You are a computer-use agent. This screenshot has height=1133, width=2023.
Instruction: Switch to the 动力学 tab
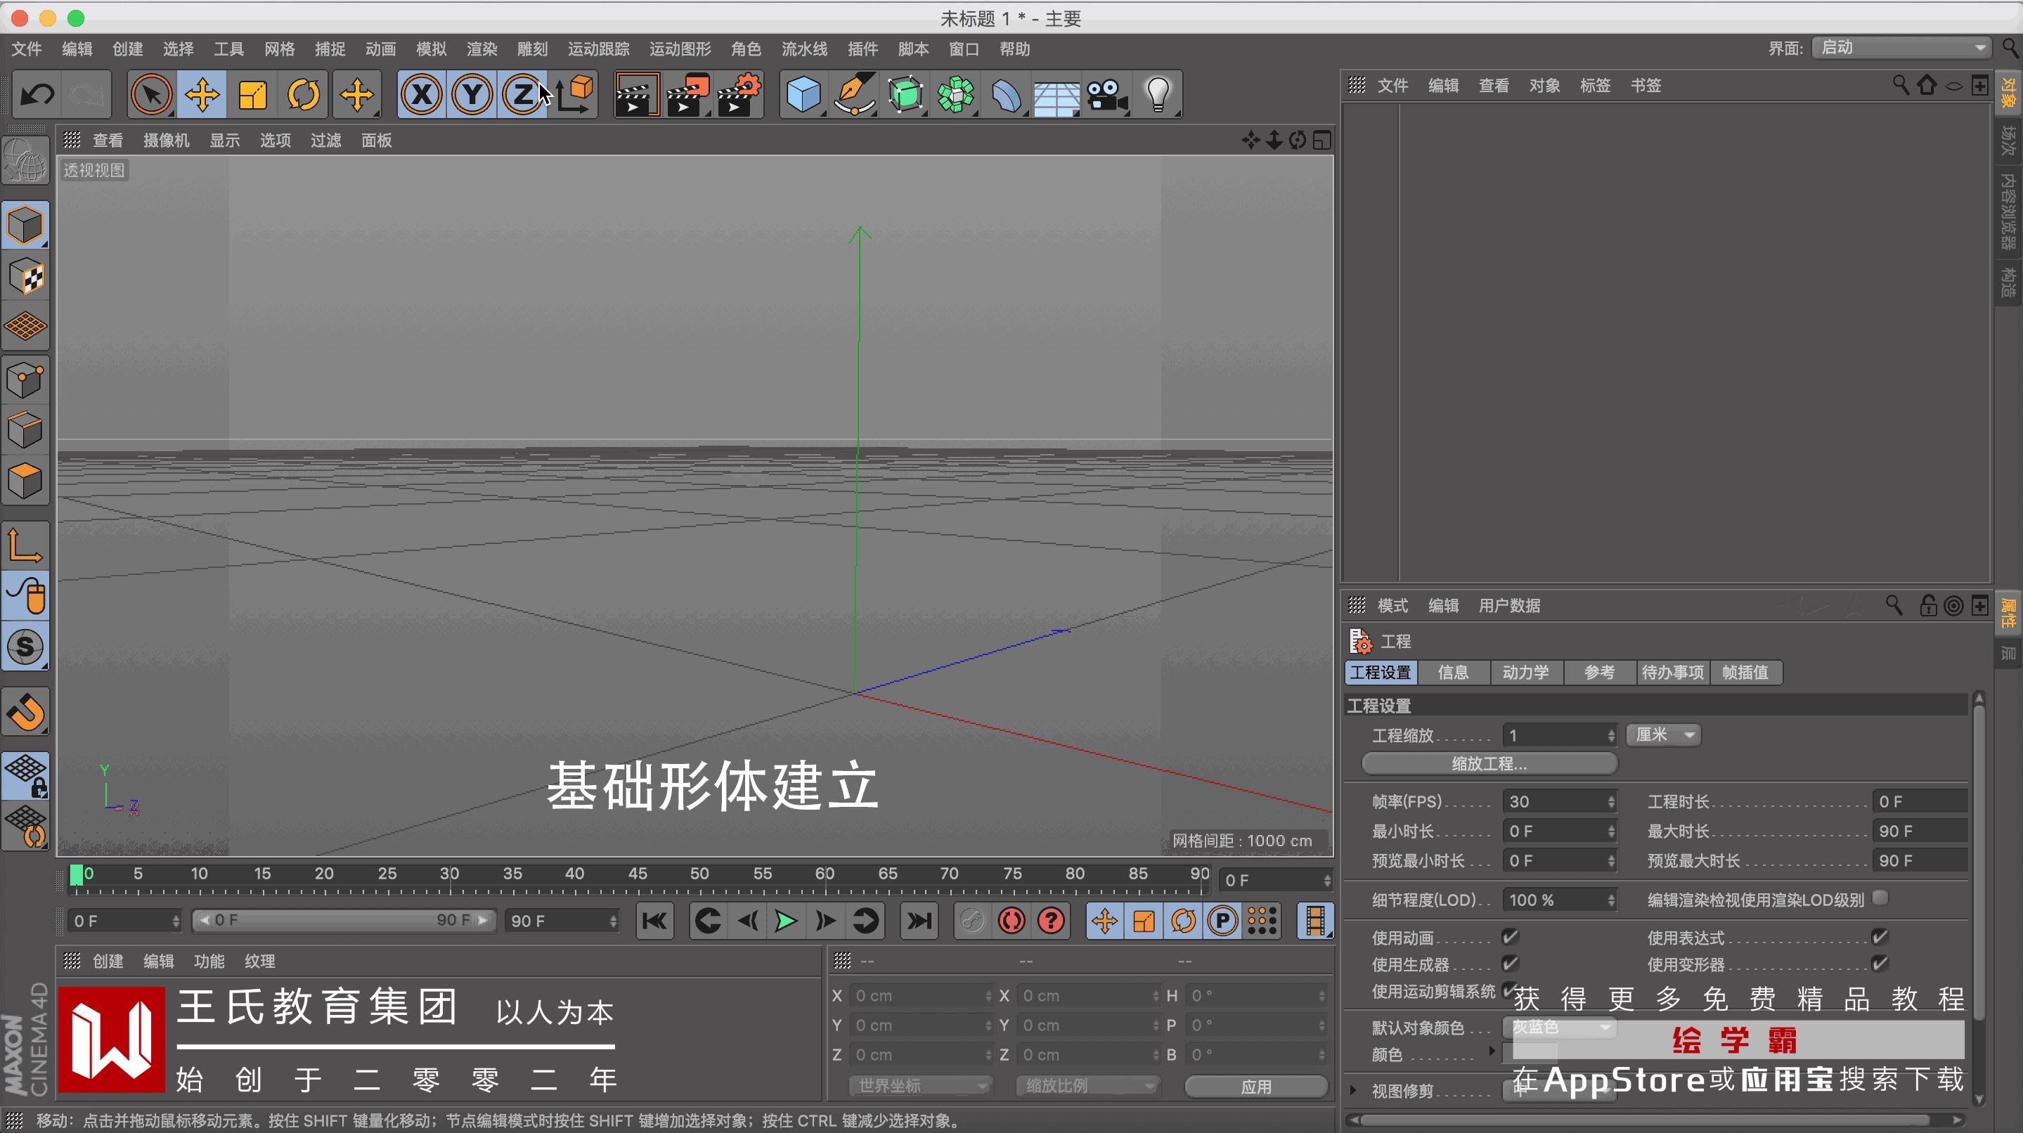1525,672
